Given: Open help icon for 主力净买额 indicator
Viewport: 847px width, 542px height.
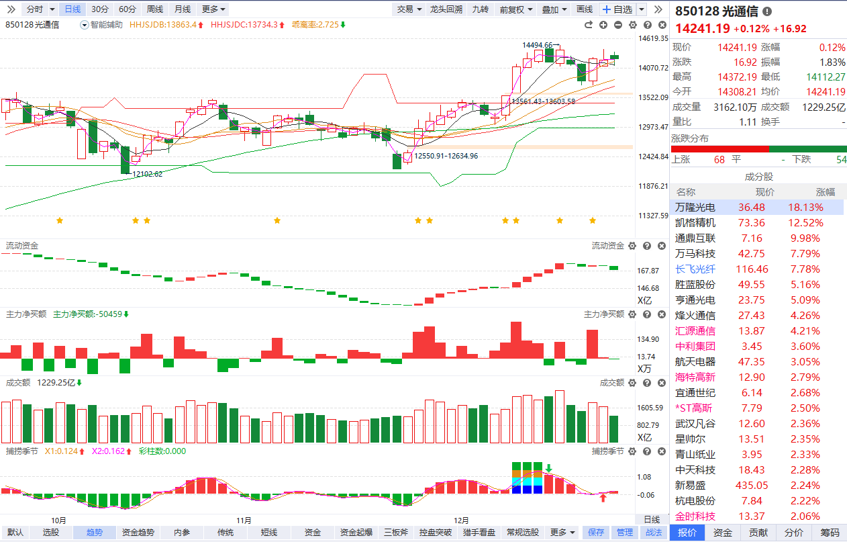Looking at the screenshot, I should (646, 314).
